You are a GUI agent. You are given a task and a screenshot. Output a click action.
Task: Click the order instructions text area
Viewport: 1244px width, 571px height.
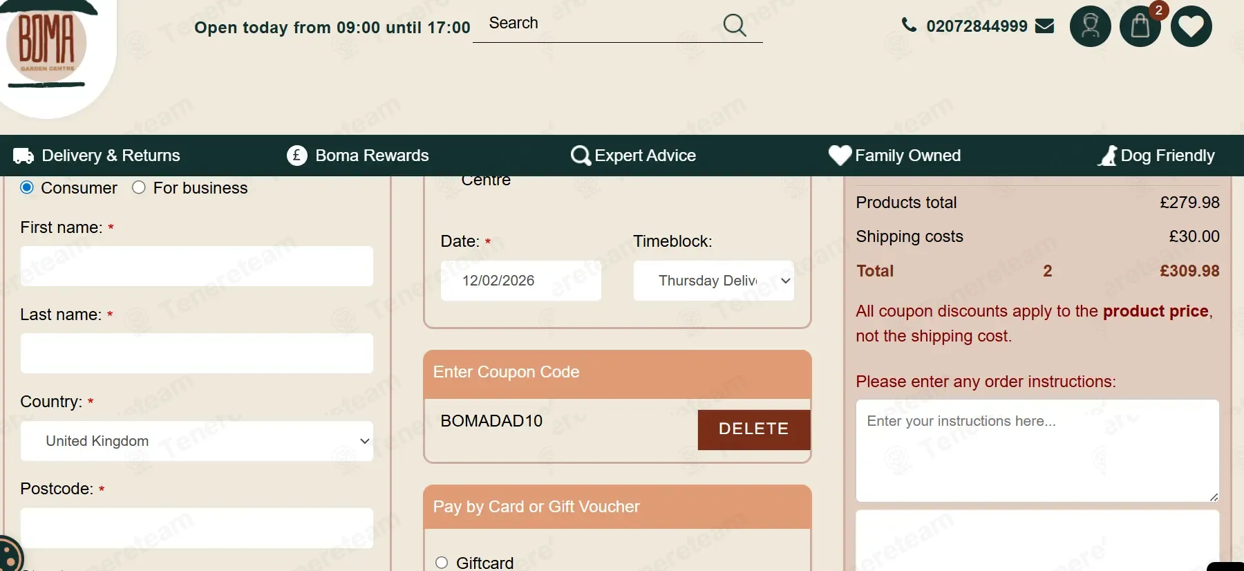coord(1037,451)
